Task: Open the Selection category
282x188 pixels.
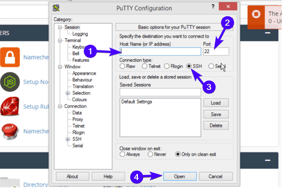Action: (x=81, y=93)
